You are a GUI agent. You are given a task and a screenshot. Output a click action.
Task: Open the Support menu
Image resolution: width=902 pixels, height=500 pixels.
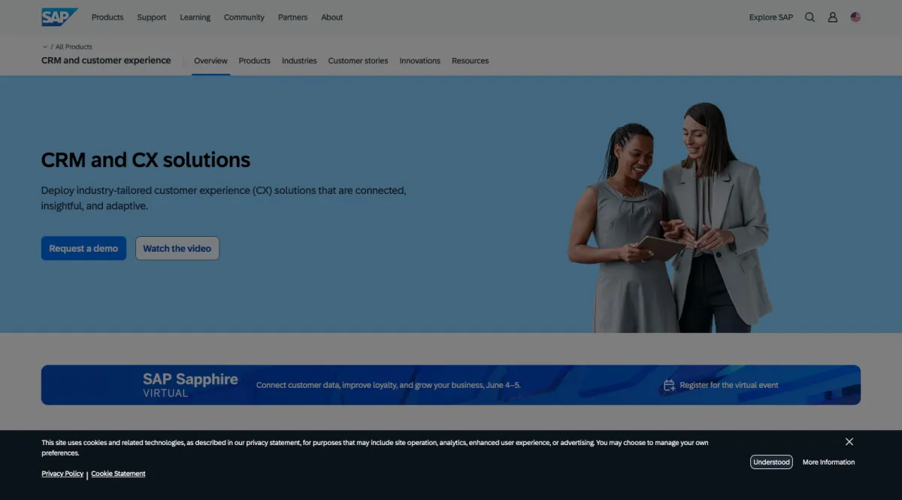[152, 17]
